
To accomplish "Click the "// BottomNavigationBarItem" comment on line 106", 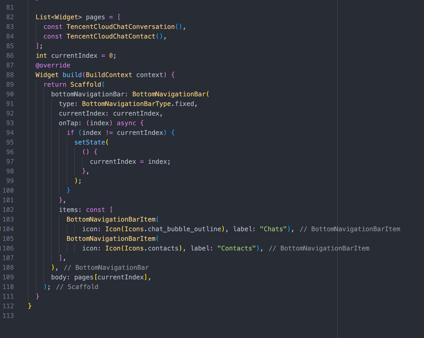I will coord(319,248).
